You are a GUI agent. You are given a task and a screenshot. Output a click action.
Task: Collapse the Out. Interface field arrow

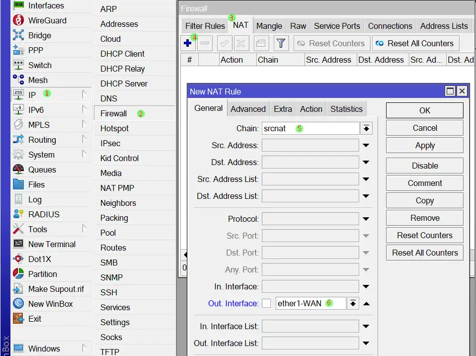tap(366, 303)
